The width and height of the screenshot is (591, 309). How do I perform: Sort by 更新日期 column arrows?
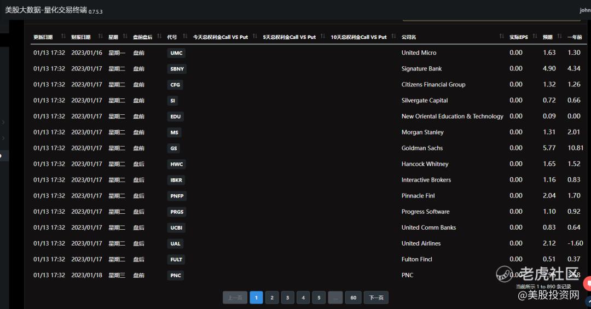pos(63,36)
